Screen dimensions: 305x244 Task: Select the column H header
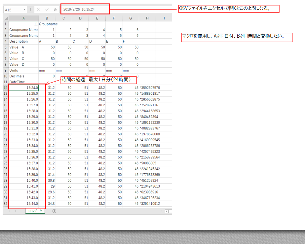147,18
